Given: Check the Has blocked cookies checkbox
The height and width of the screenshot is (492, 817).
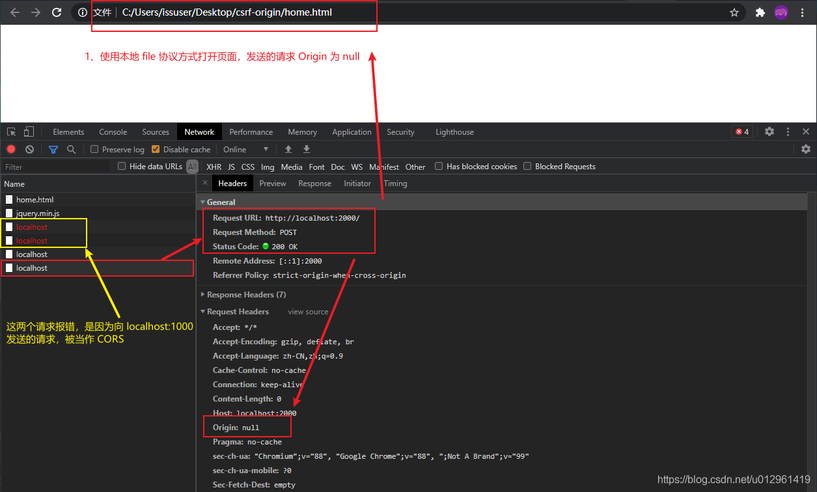Looking at the screenshot, I should tap(439, 166).
